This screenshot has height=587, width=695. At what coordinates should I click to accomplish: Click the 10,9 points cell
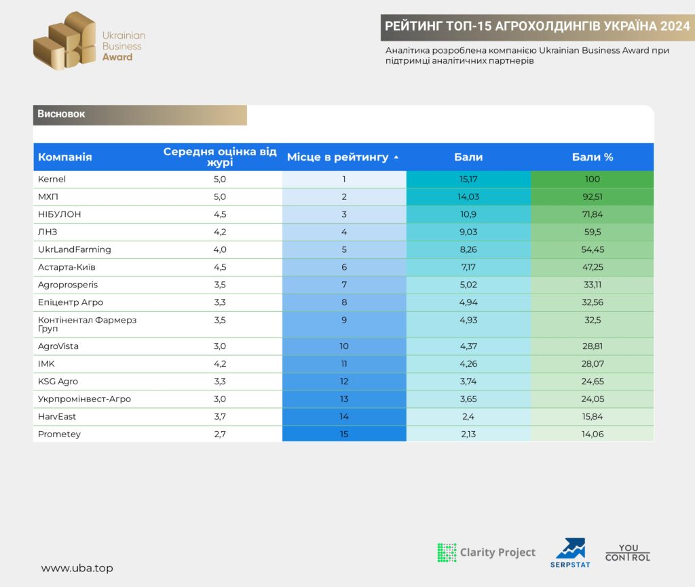pyautogui.click(x=468, y=214)
